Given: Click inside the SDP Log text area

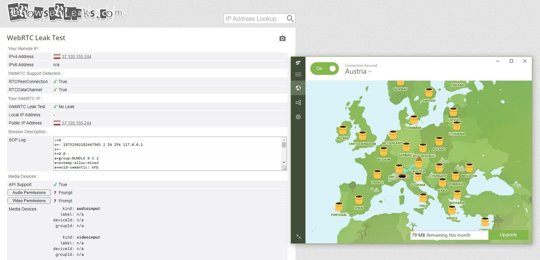Looking at the screenshot, I should 168,154.
